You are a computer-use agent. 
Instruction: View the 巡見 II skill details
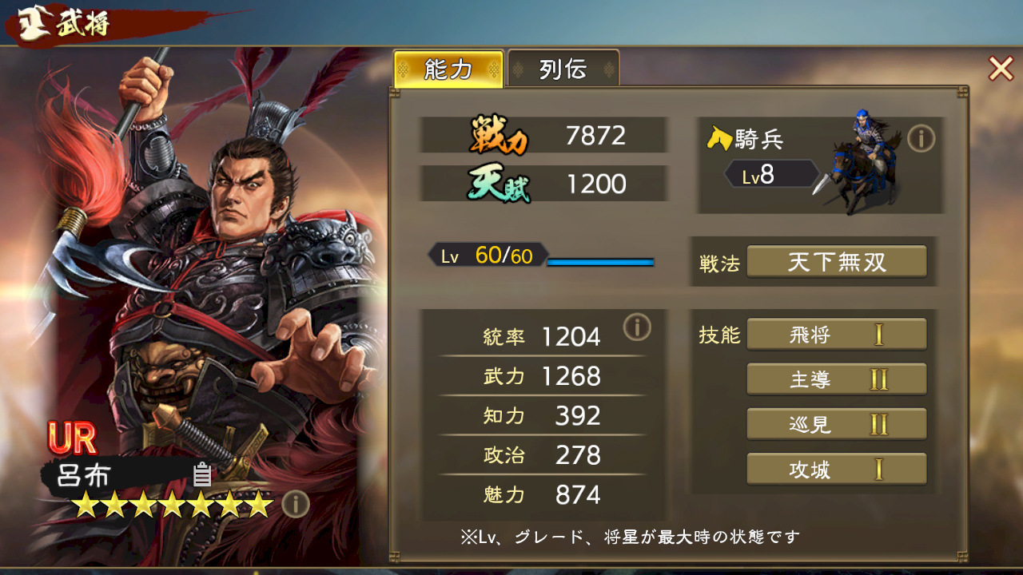pos(837,424)
